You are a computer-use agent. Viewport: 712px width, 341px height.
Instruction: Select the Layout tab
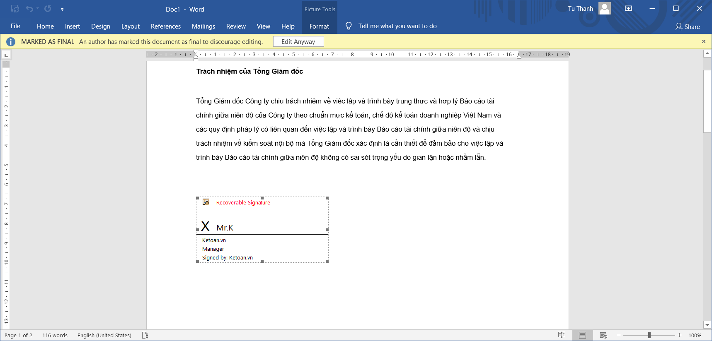(x=131, y=26)
